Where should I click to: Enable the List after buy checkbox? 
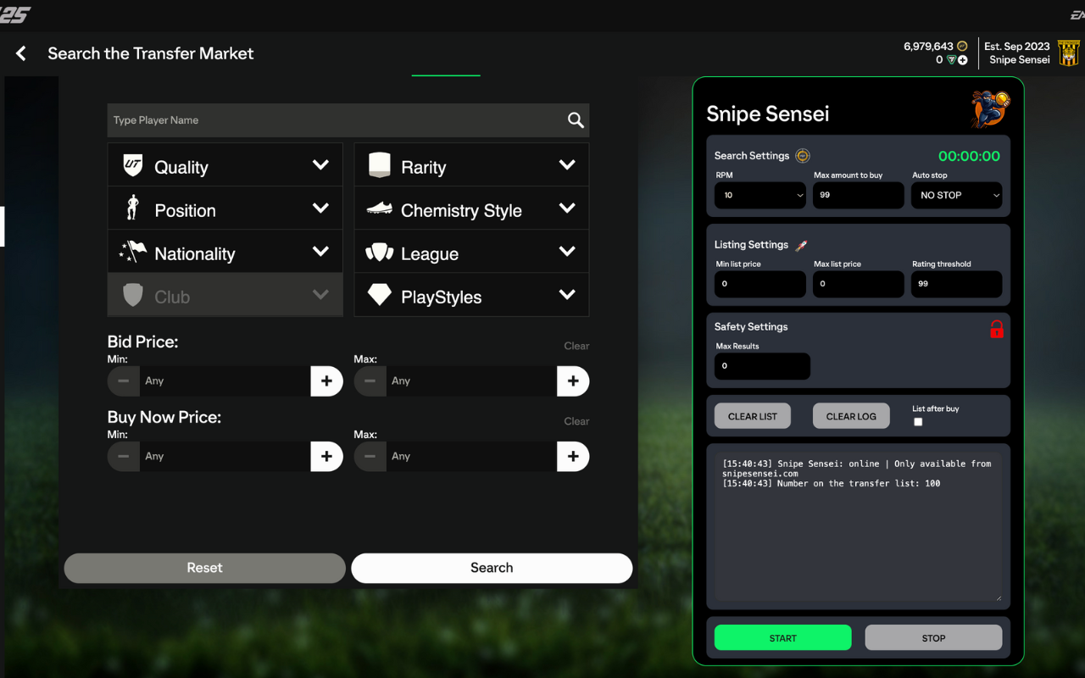coord(918,422)
